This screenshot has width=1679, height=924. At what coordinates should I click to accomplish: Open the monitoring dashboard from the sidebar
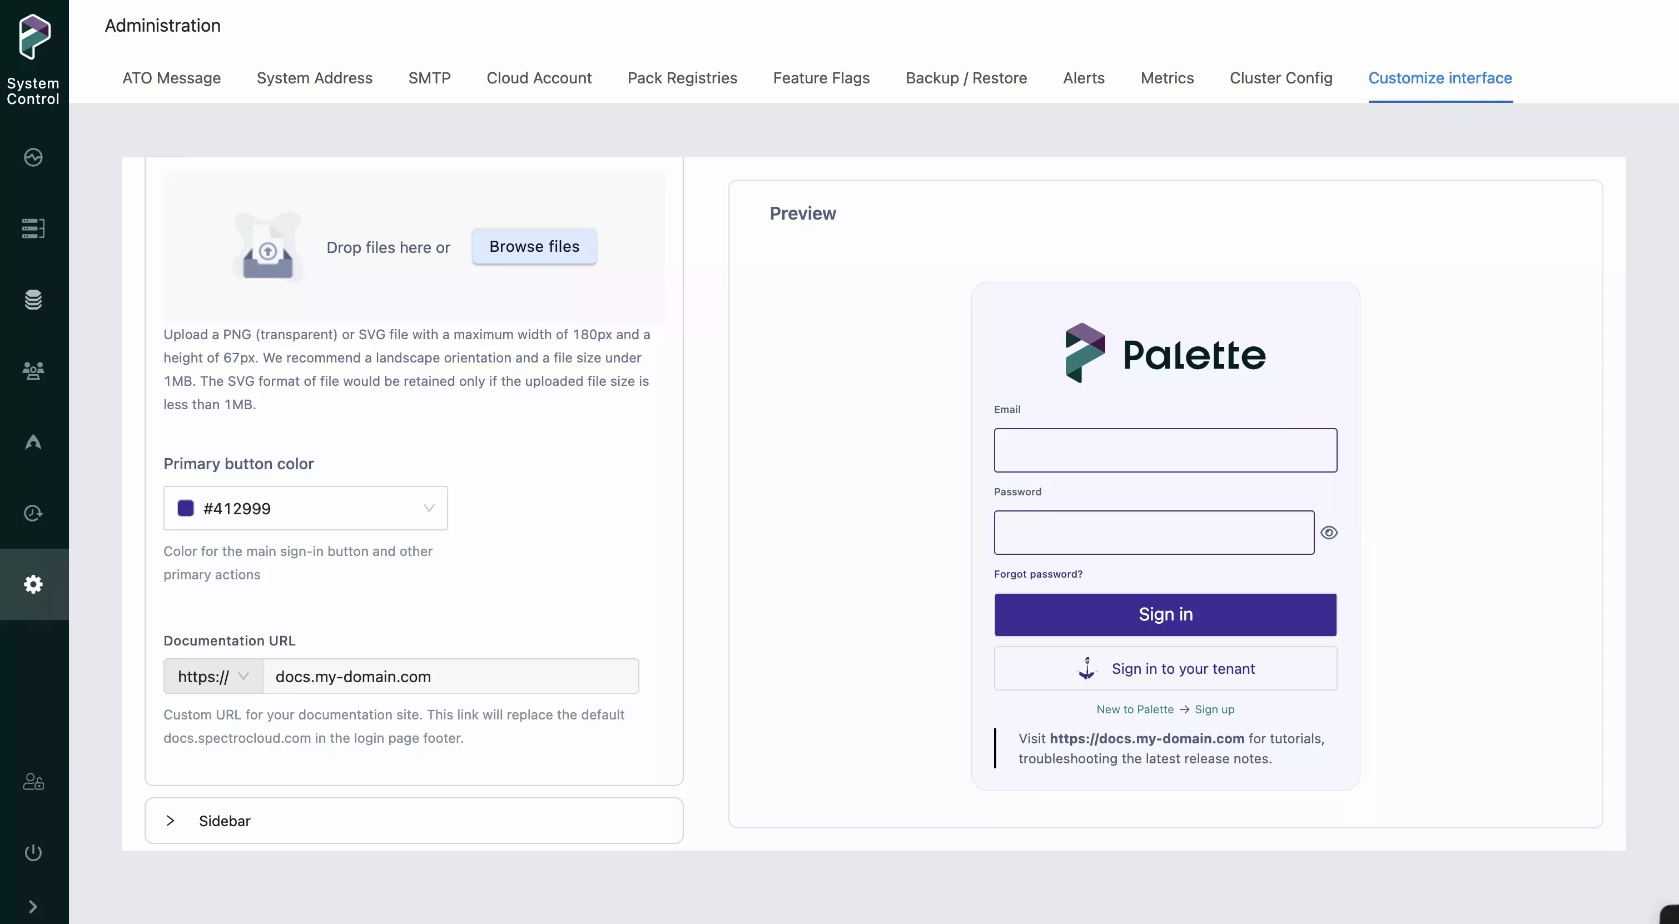coord(33,157)
